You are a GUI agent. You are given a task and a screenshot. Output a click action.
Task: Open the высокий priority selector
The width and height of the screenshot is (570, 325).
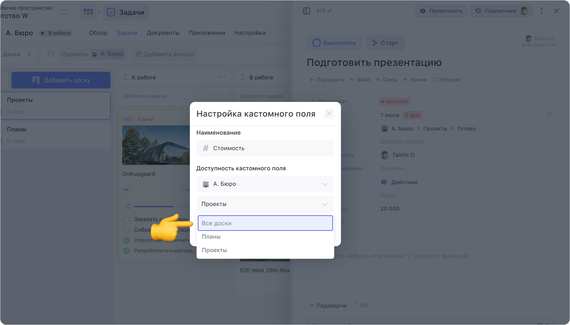click(x=395, y=102)
